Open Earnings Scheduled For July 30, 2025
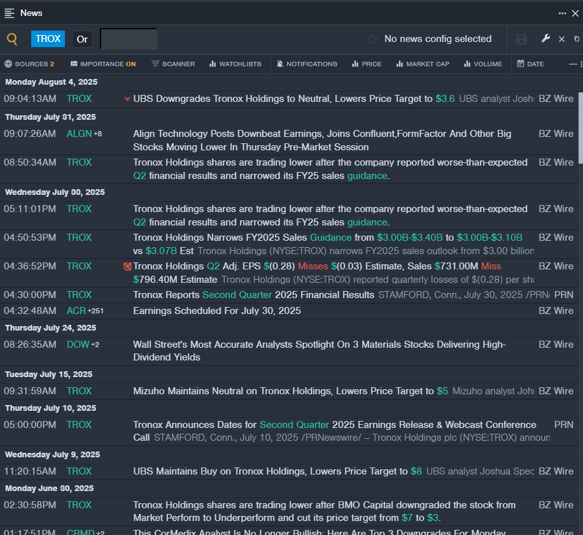 point(217,311)
